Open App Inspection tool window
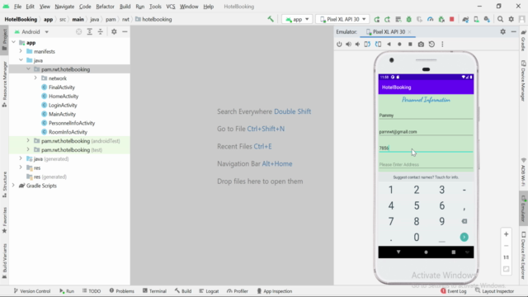The height and width of the screenshot is (297, 528). point(275,291)
